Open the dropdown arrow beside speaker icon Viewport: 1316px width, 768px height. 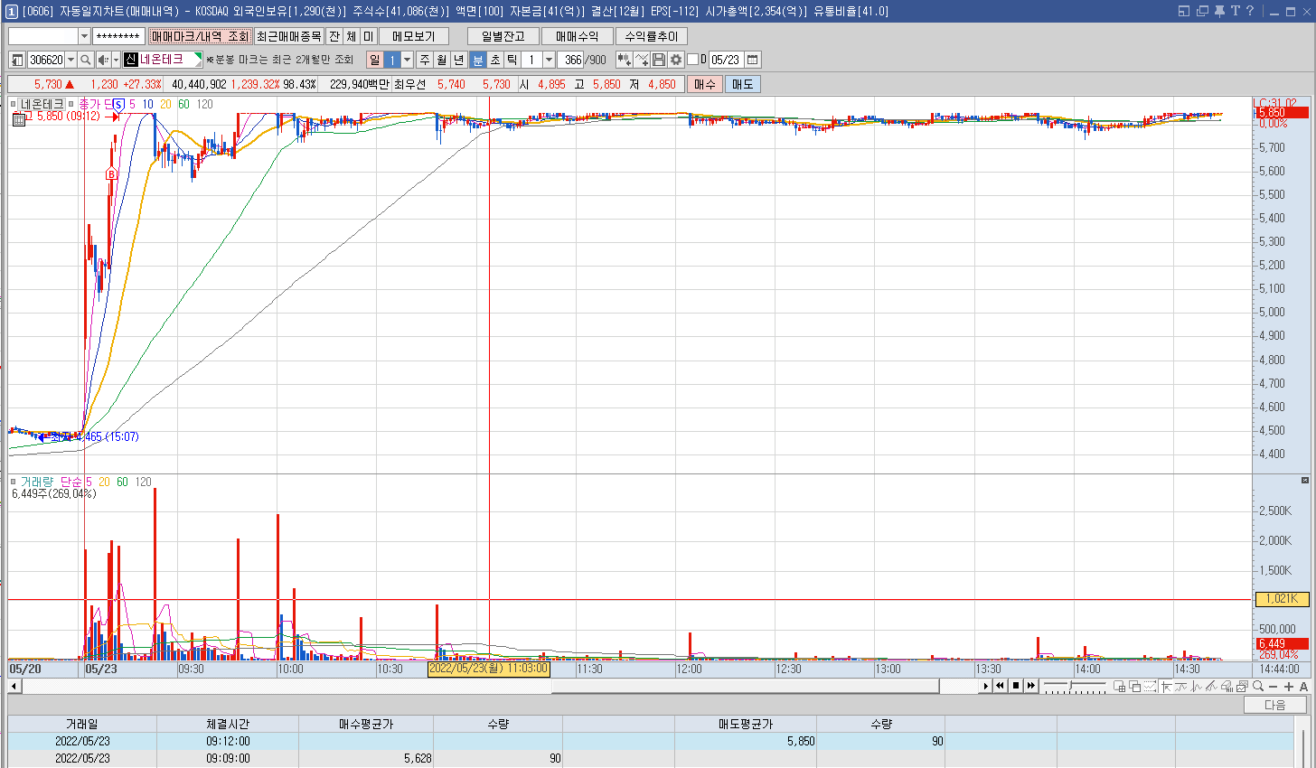[116, 60]
